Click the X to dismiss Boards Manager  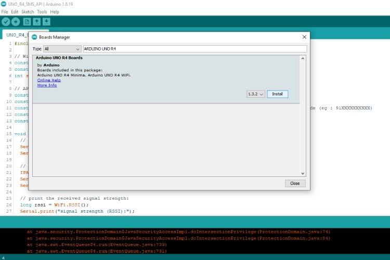coord(304,37)
